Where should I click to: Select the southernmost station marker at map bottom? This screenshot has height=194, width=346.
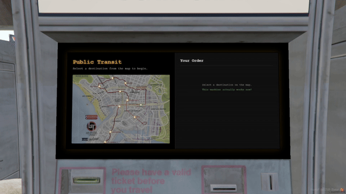coord(105,142)
